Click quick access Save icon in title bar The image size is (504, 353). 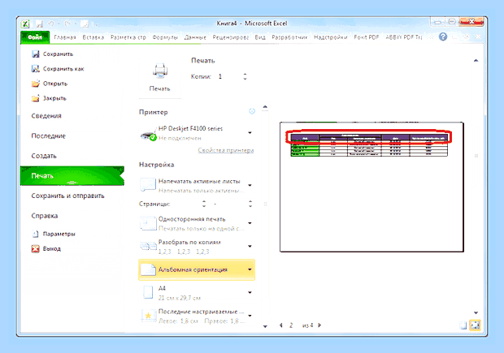pos(39,24)
